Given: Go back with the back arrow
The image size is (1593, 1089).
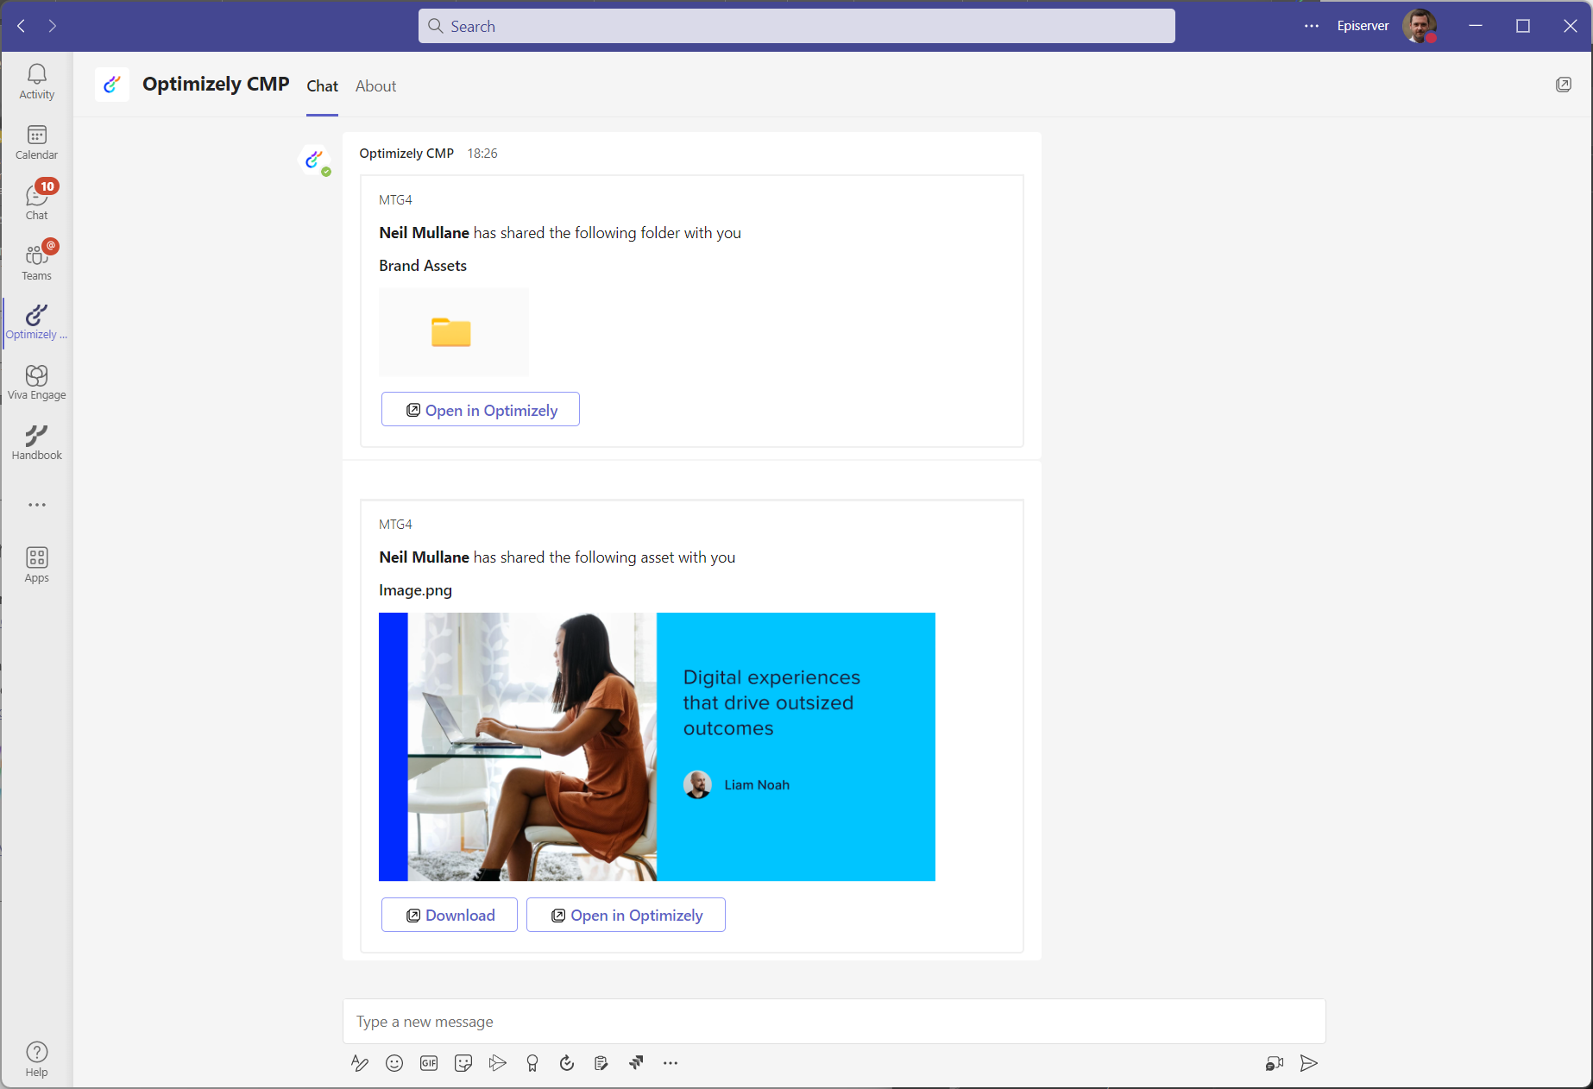Looking at the screenshot, I should (21, 26).
